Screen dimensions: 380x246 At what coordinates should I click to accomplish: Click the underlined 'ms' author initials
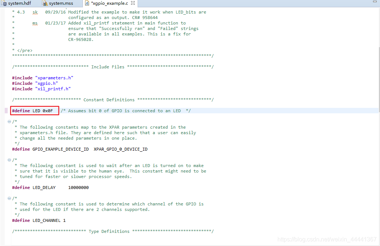pyautogui.click(x=35, y=23)
